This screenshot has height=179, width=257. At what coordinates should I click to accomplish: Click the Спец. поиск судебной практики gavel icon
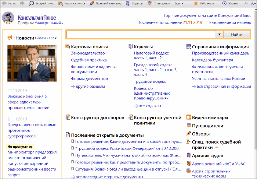[189, 141]
